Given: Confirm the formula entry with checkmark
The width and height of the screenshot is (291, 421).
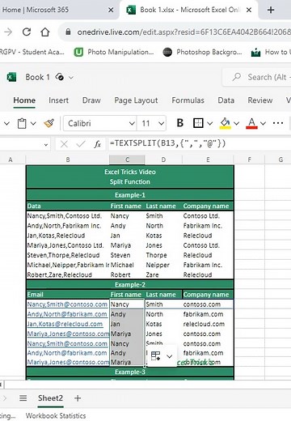Looking at the screenshot, I should [x=81, y=144].
